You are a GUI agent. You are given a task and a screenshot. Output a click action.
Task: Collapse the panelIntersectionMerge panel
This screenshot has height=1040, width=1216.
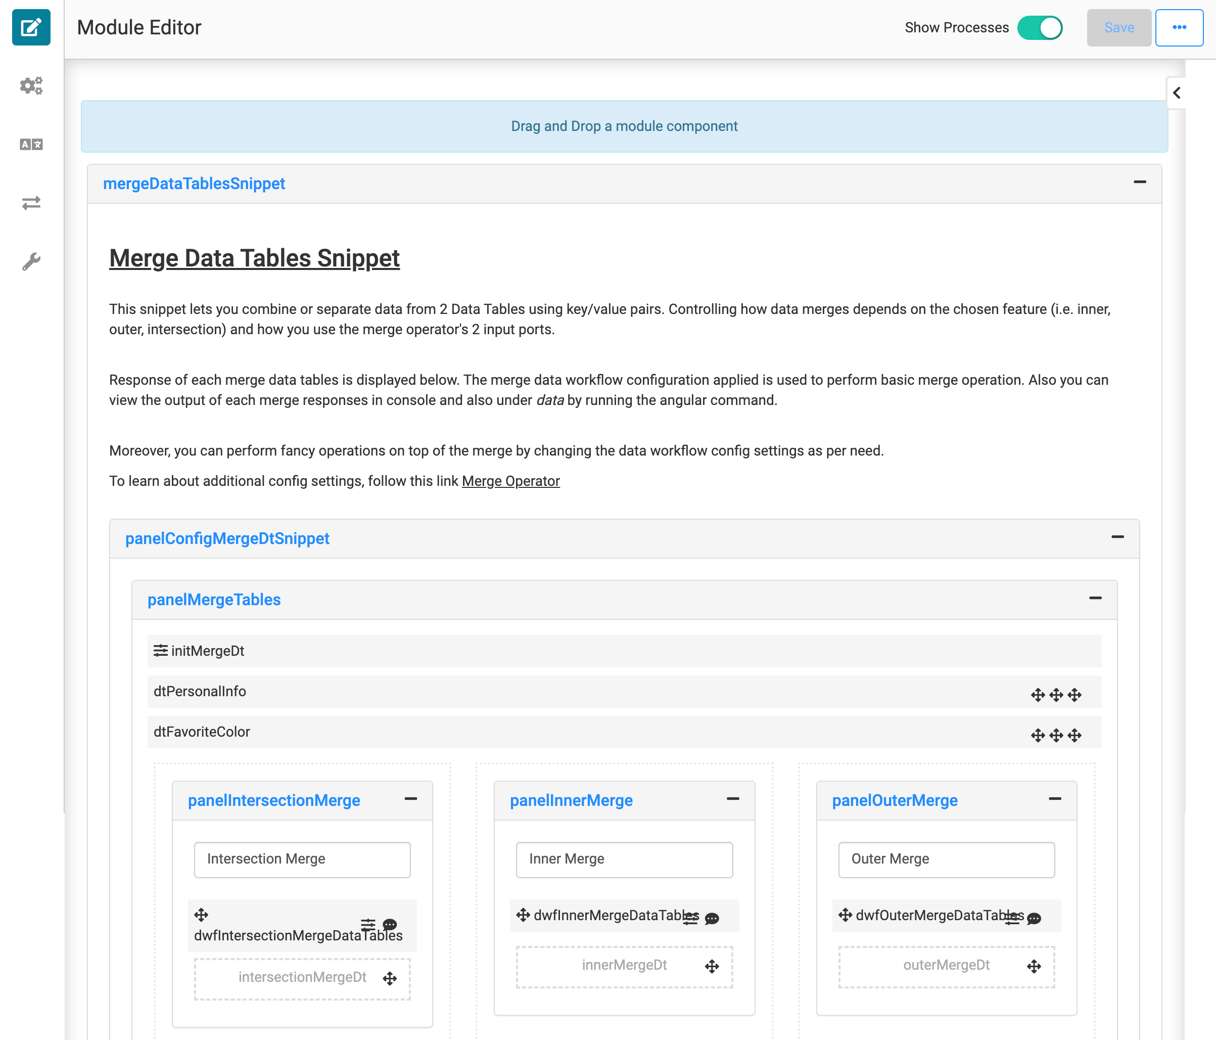click(x=411, y=799)
